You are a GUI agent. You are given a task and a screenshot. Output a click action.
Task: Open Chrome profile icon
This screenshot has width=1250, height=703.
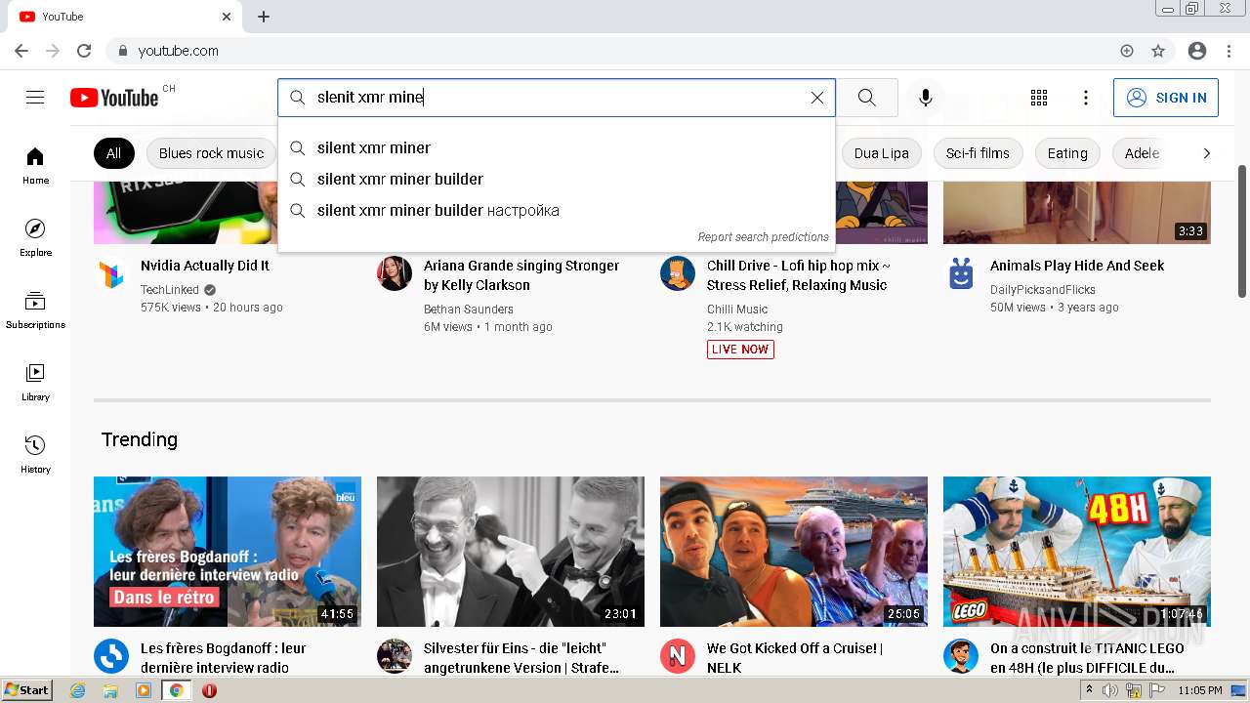[1197, 51]
